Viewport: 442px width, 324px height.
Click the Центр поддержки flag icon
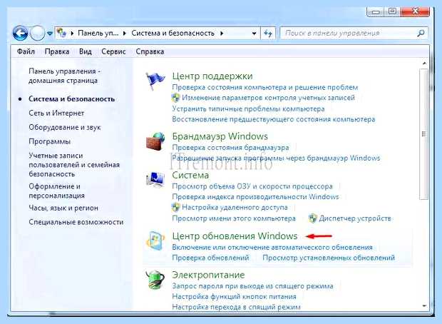(155, 81)
